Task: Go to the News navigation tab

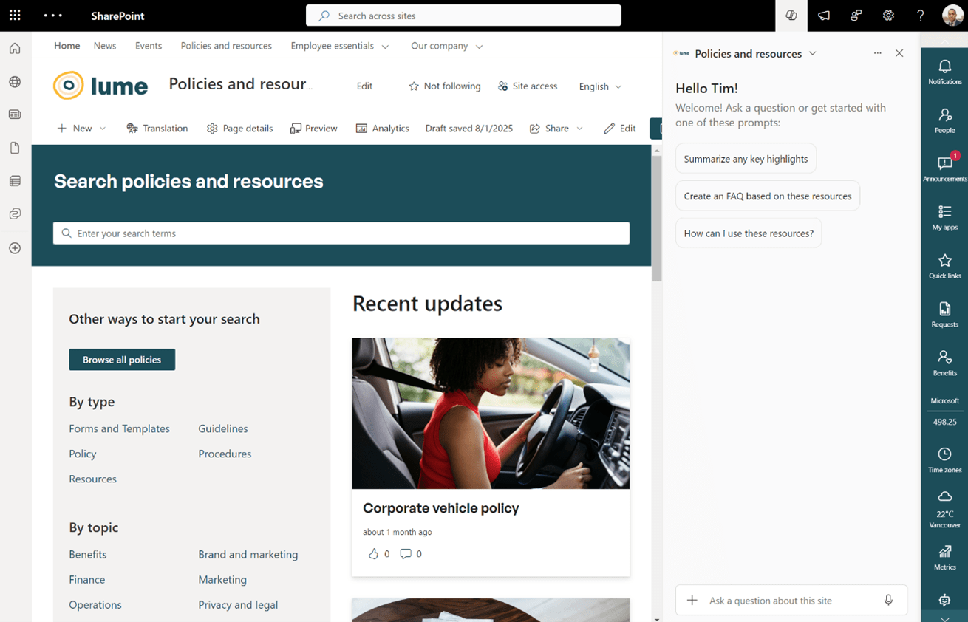Action: pos(105,46)
